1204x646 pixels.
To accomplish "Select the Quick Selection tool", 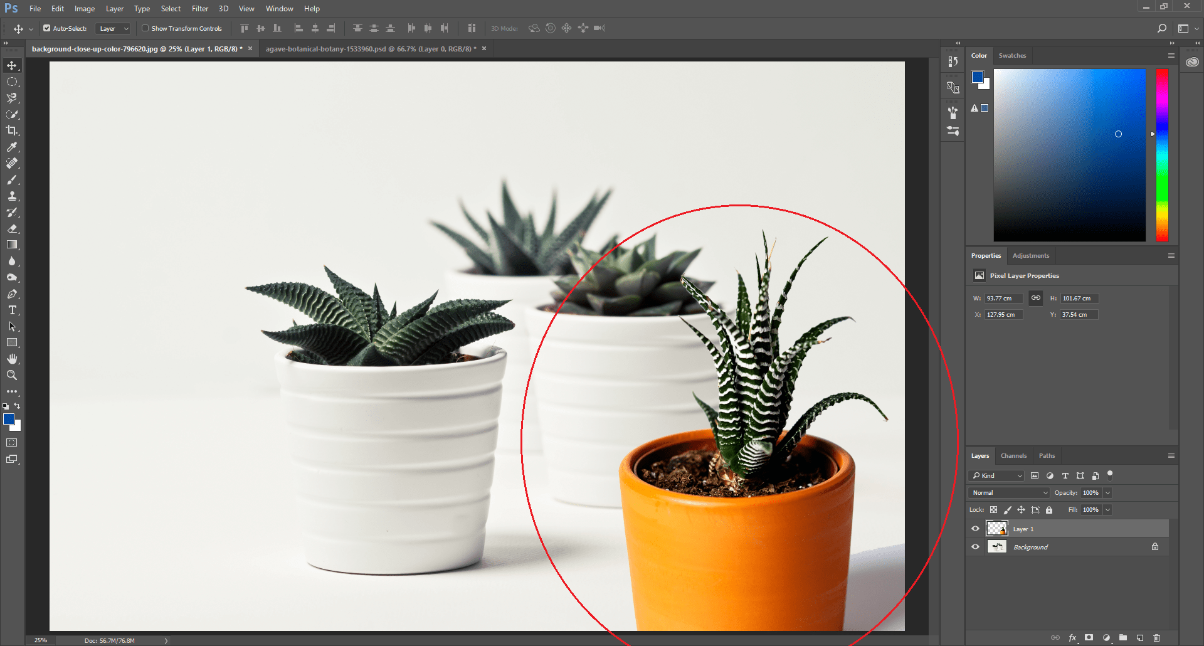I will click(x=12, y=114).
